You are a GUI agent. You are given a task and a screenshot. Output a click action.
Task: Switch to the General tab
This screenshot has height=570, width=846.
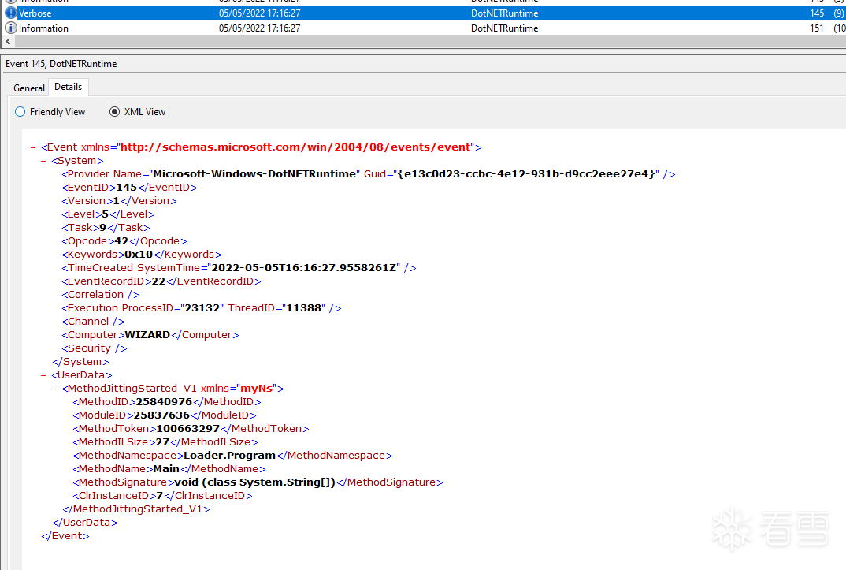[29, 88]
